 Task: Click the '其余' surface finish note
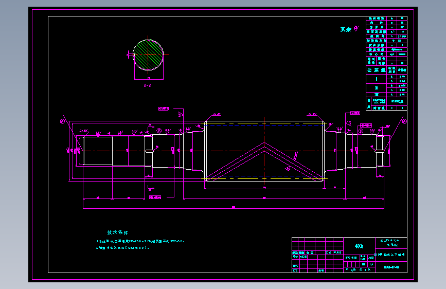click(346, 29)
